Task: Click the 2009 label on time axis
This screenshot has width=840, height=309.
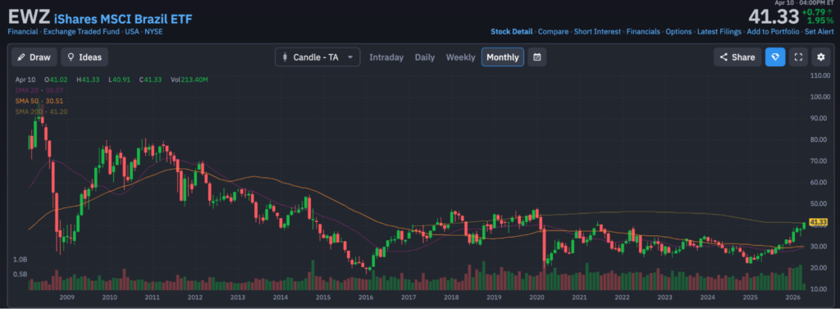Action: [x=67, y=298]
